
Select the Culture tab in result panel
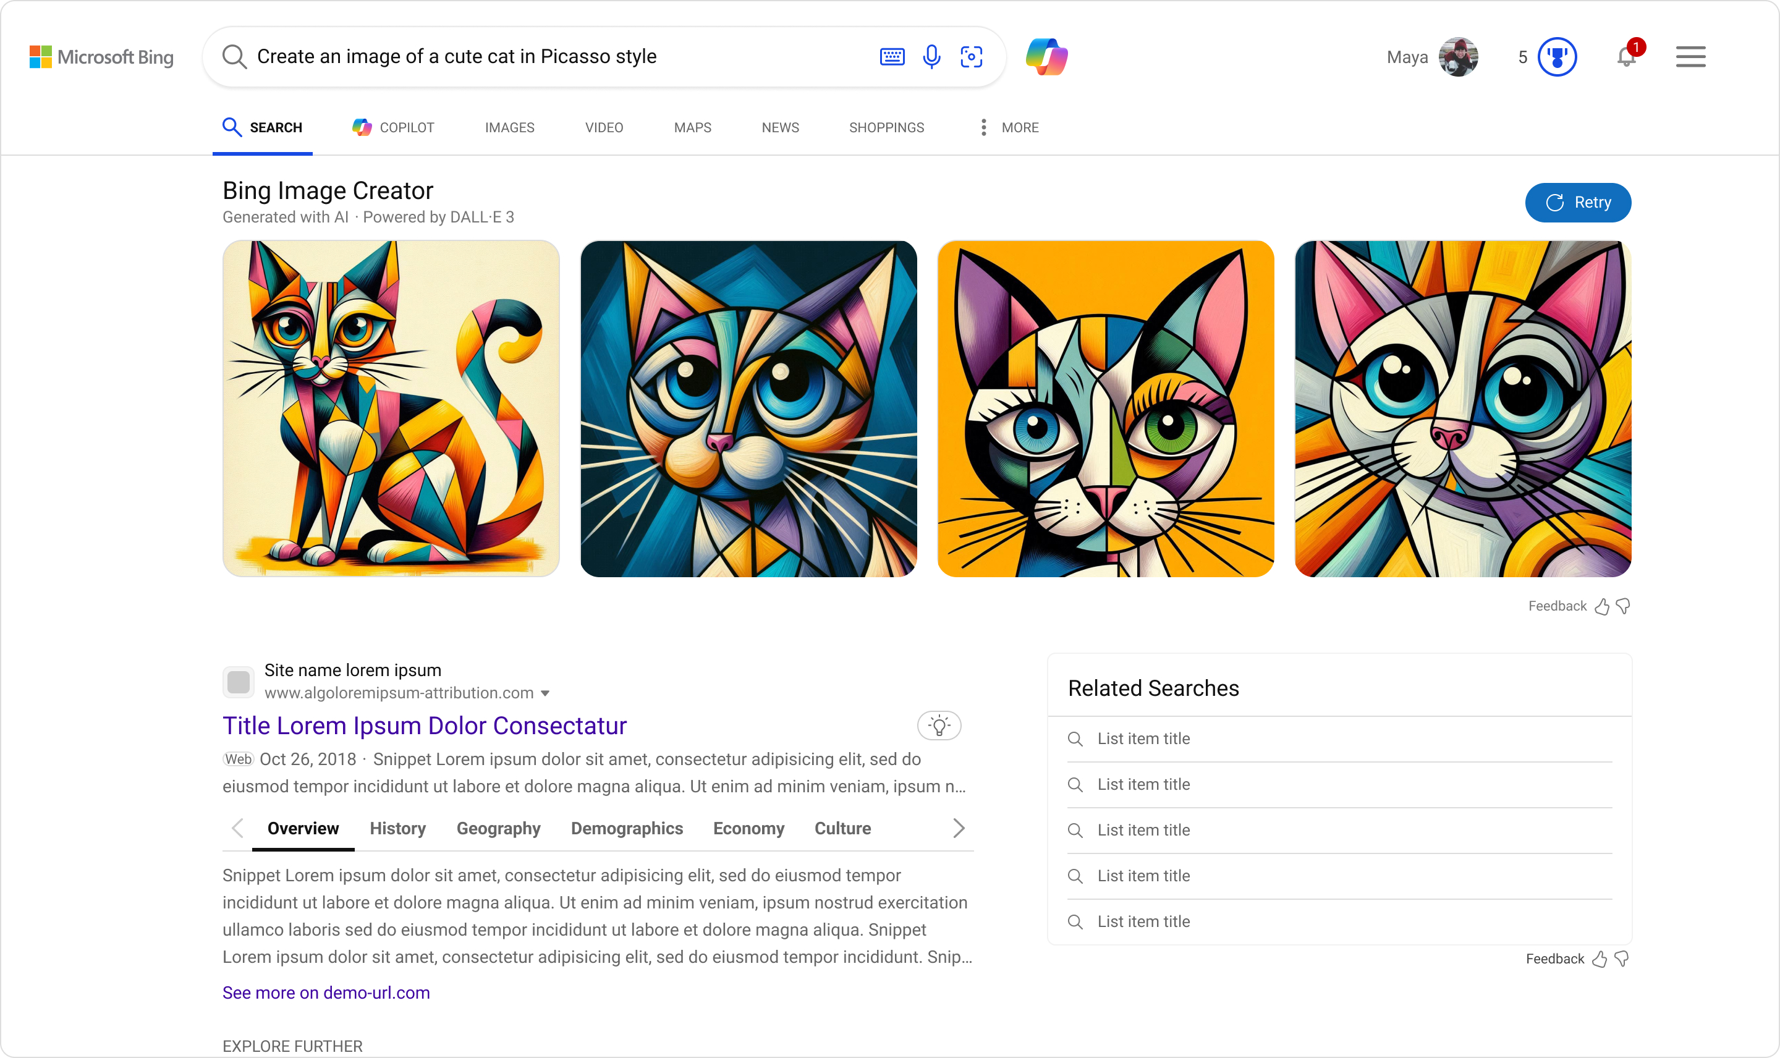coord(842,827)
